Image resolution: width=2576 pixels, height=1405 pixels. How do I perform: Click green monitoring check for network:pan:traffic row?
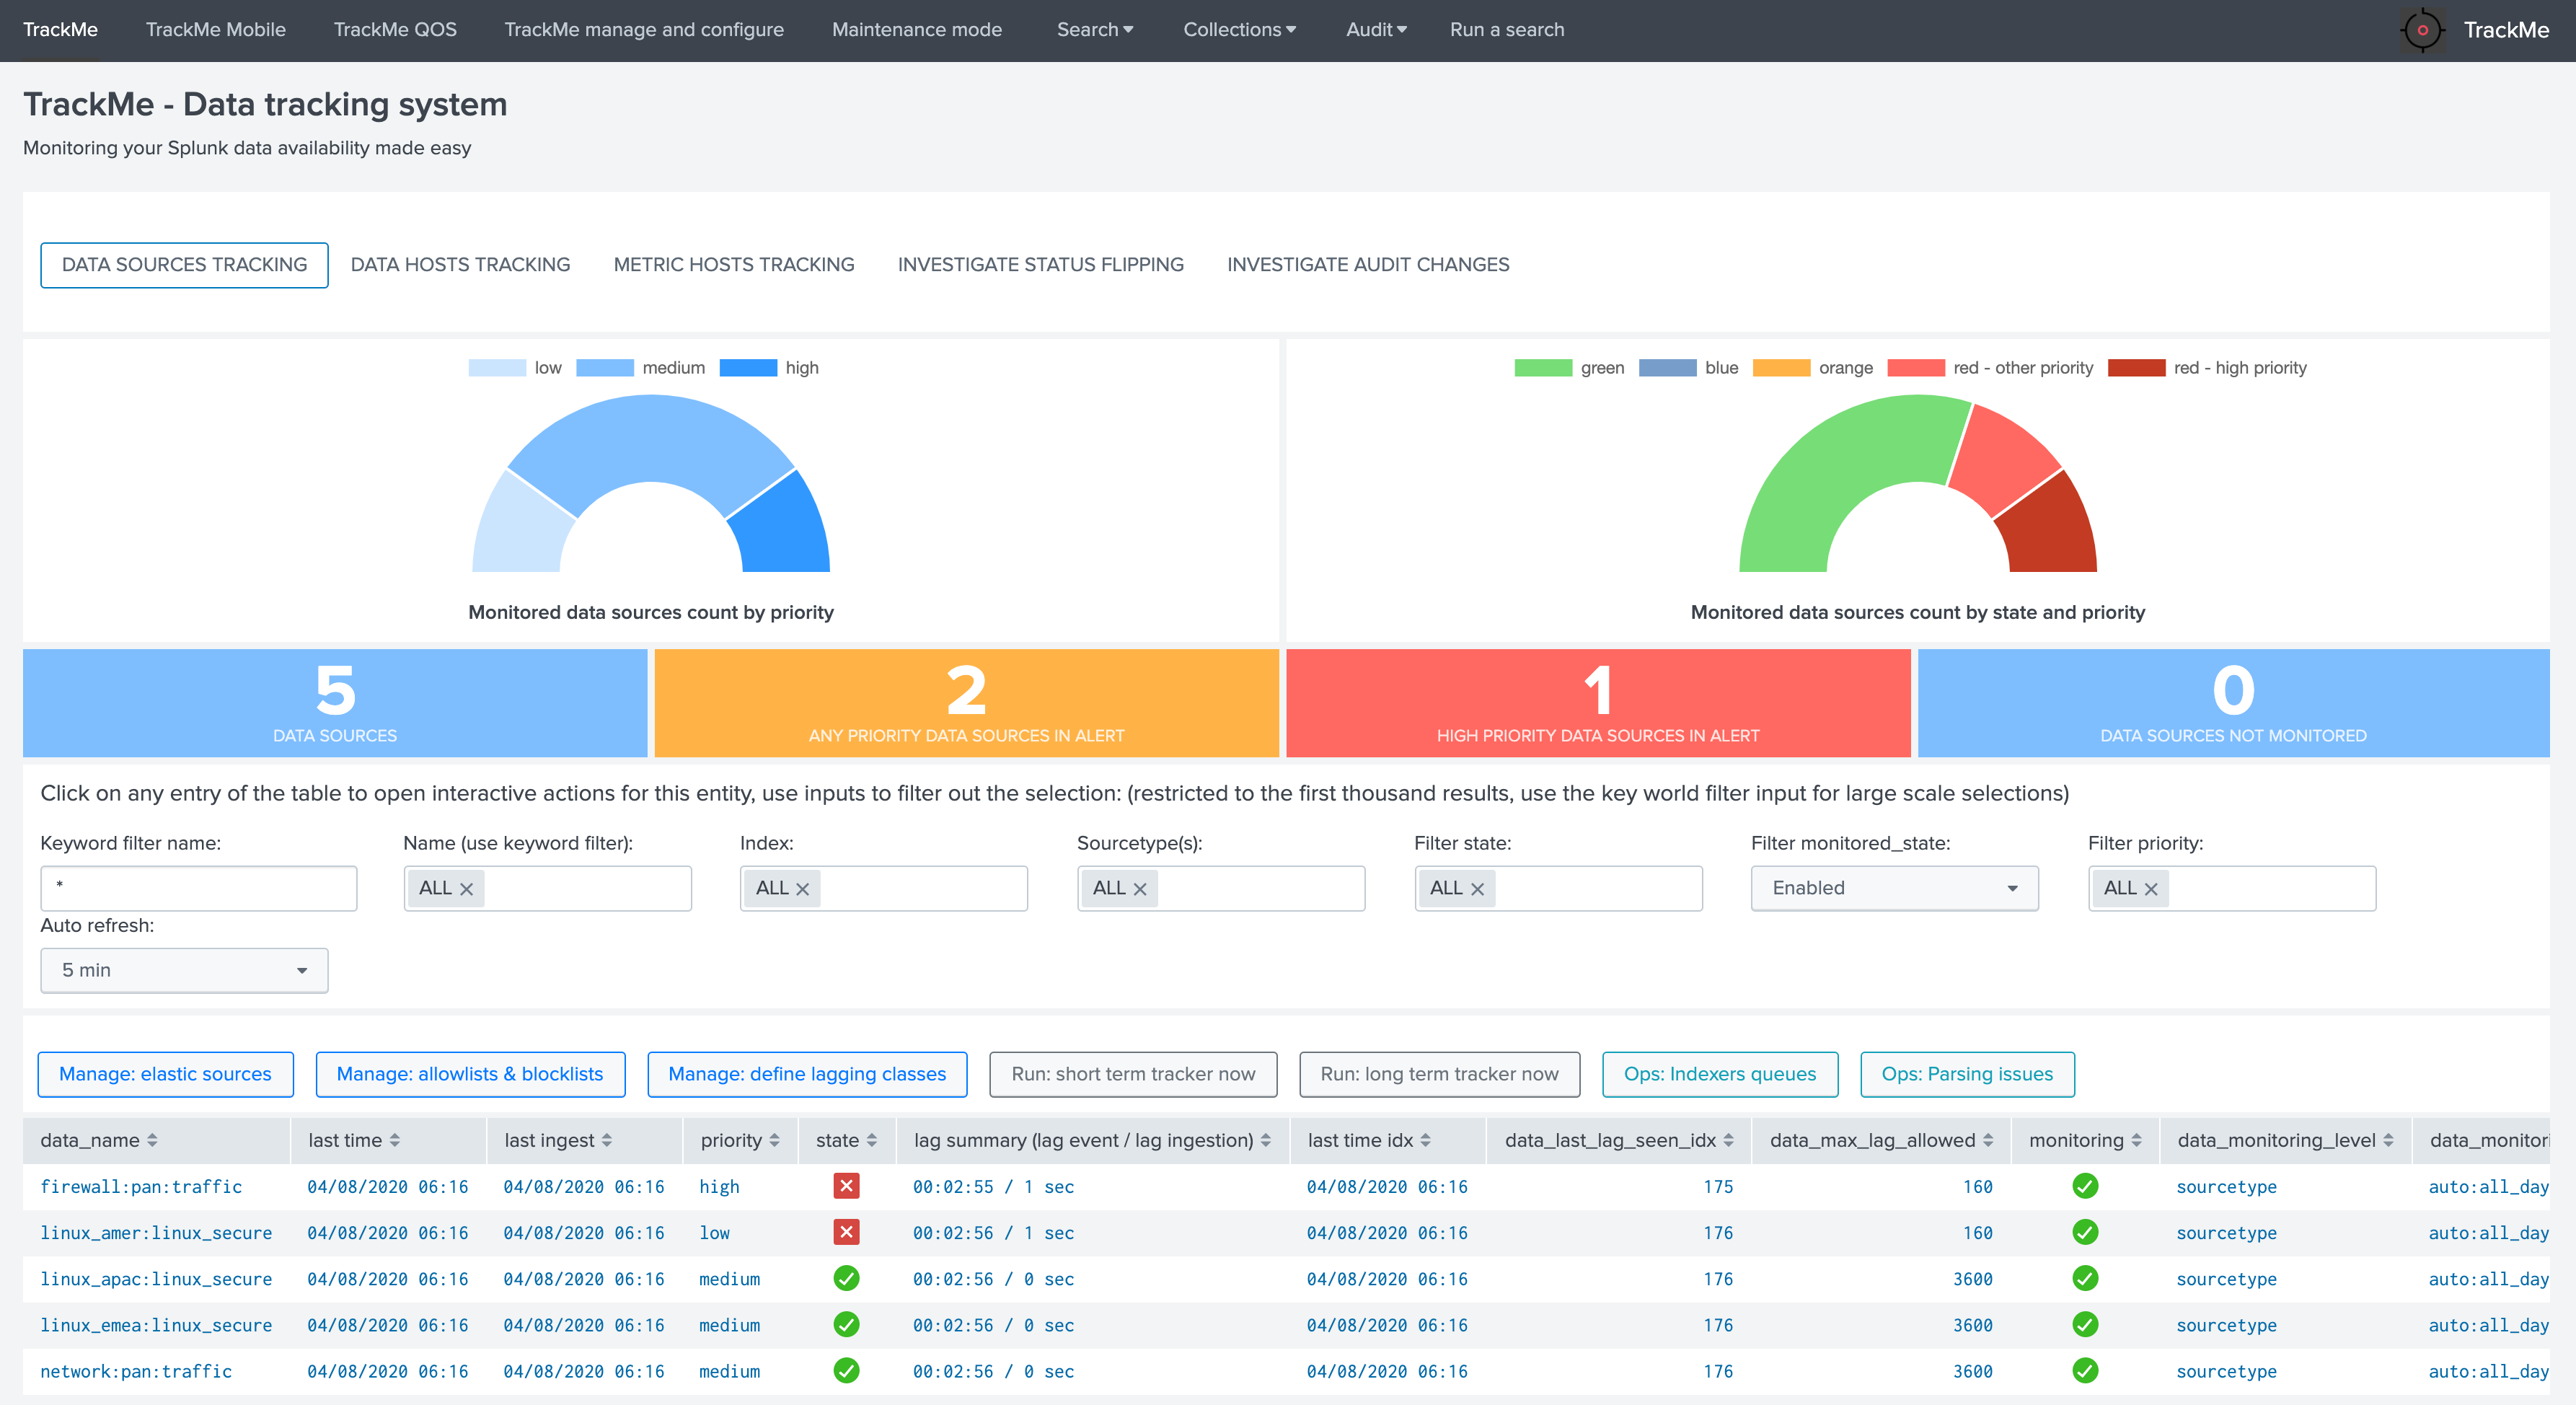click(2085, 1370)
